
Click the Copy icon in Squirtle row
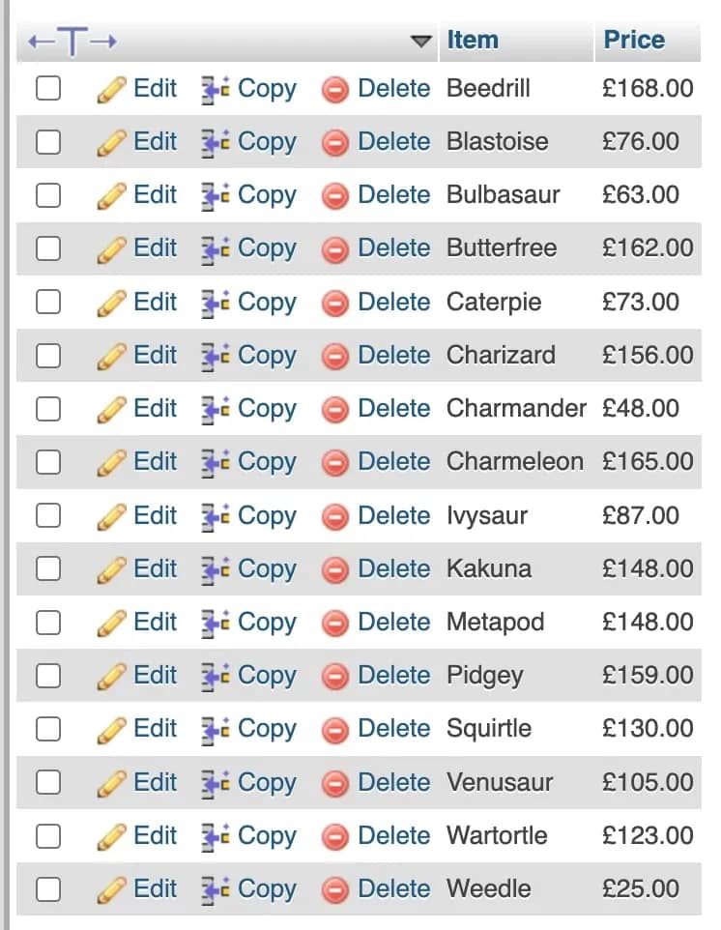pos(216,730)
